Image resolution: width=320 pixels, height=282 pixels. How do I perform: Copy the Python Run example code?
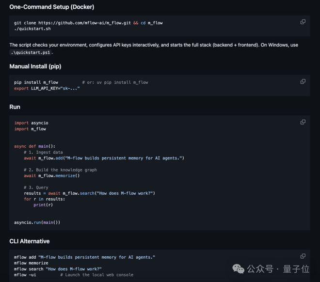[x=303, y=122]
